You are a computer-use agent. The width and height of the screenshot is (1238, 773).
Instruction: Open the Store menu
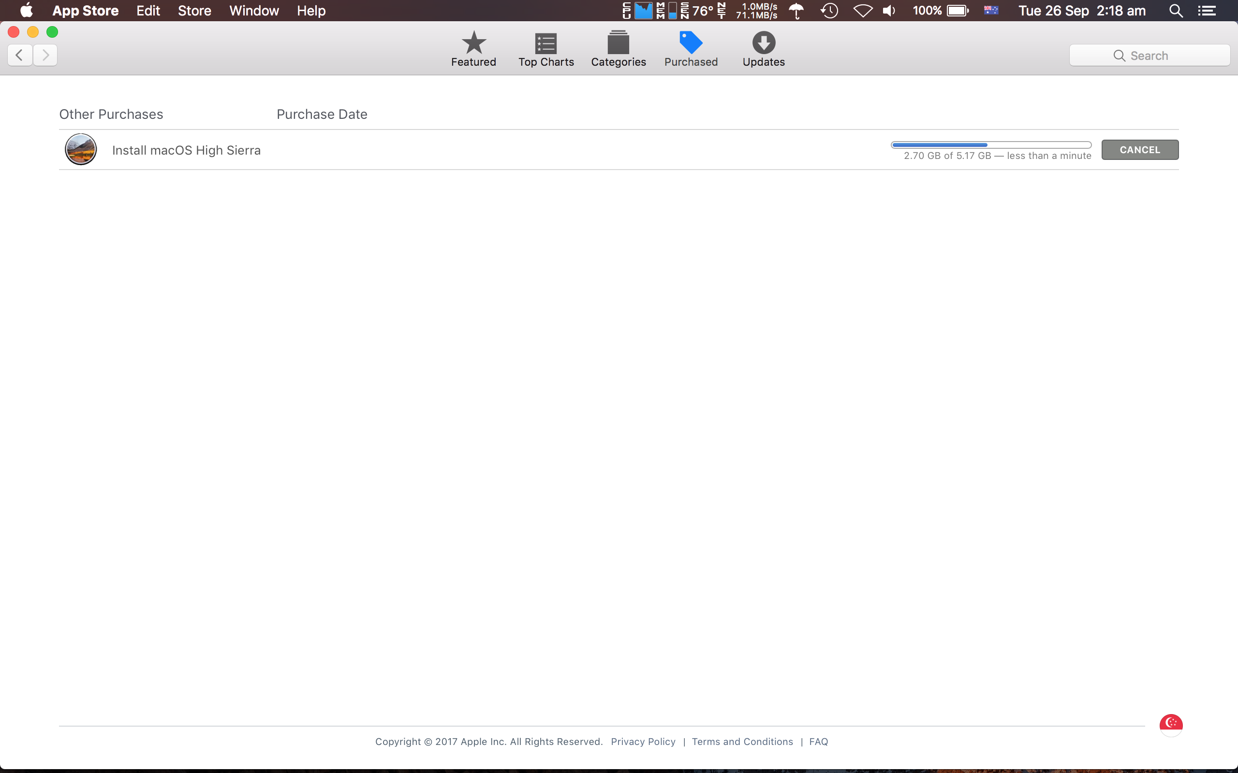(x=194, y=11)
